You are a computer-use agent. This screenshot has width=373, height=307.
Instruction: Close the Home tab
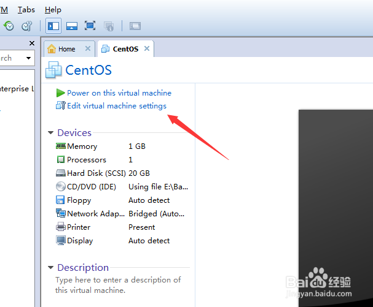coord(88,48)
